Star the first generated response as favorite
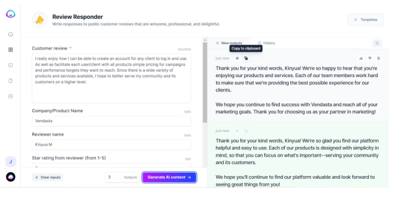This screenshot has height=200, width=400. [x=237, y=58]
